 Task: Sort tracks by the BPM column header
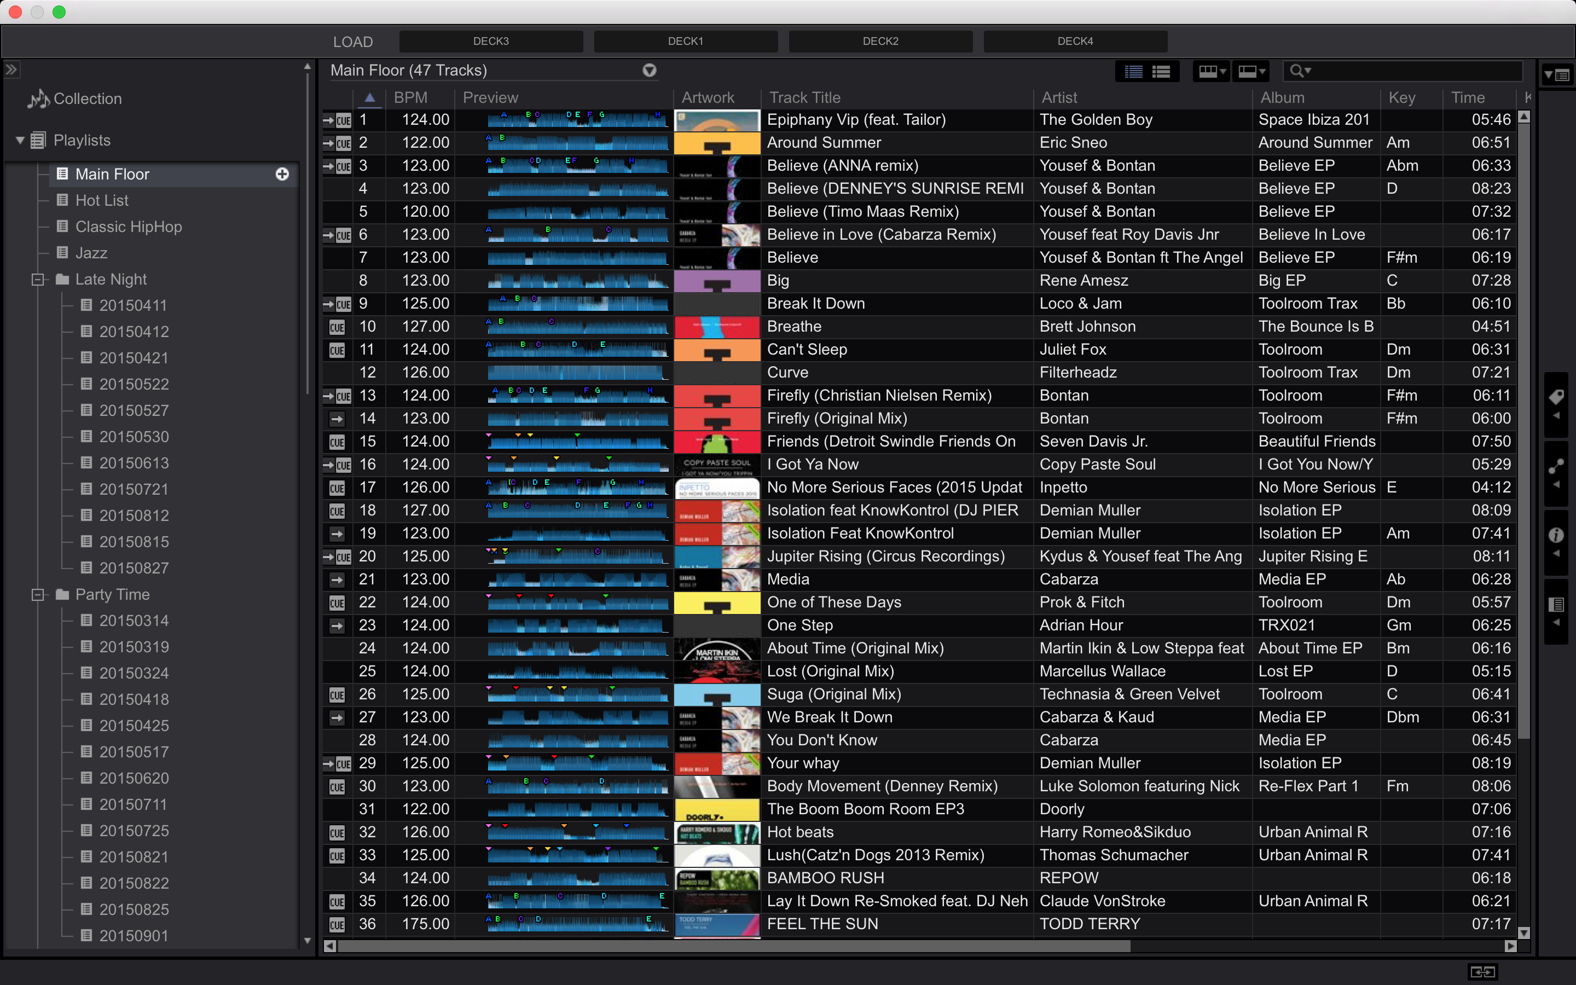point(410,98)
